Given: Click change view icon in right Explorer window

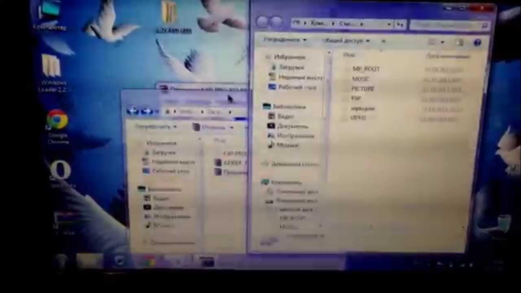Looking at the screenshot, I should tap(432, 42).
